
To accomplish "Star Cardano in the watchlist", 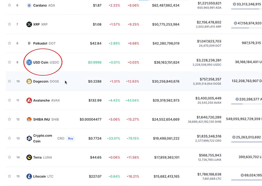I will coord(9,5).
